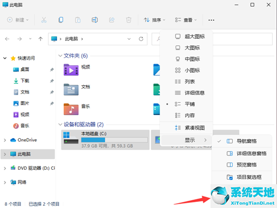Click the Copy icon in toolbar
The height and width of the screenshot is (208, 277).
pos(61,20)
